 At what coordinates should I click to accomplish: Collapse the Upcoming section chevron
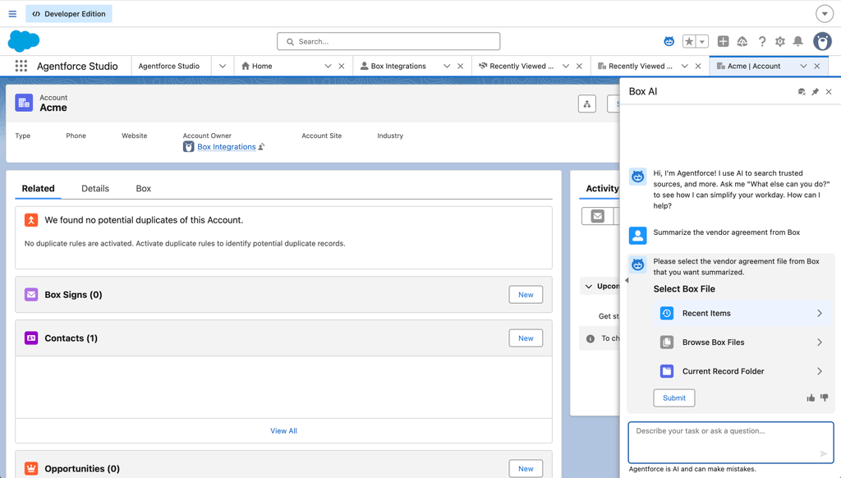click(x=588, y=287)
